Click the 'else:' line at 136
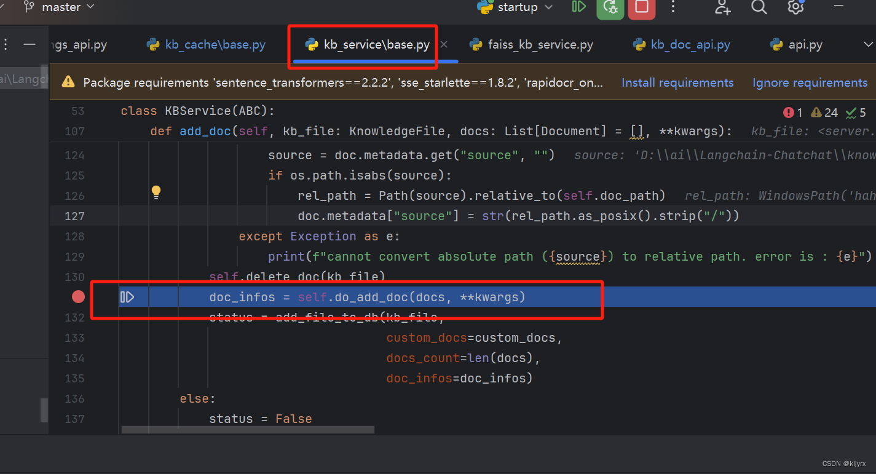Screen dimensions: 876x474 197,398
